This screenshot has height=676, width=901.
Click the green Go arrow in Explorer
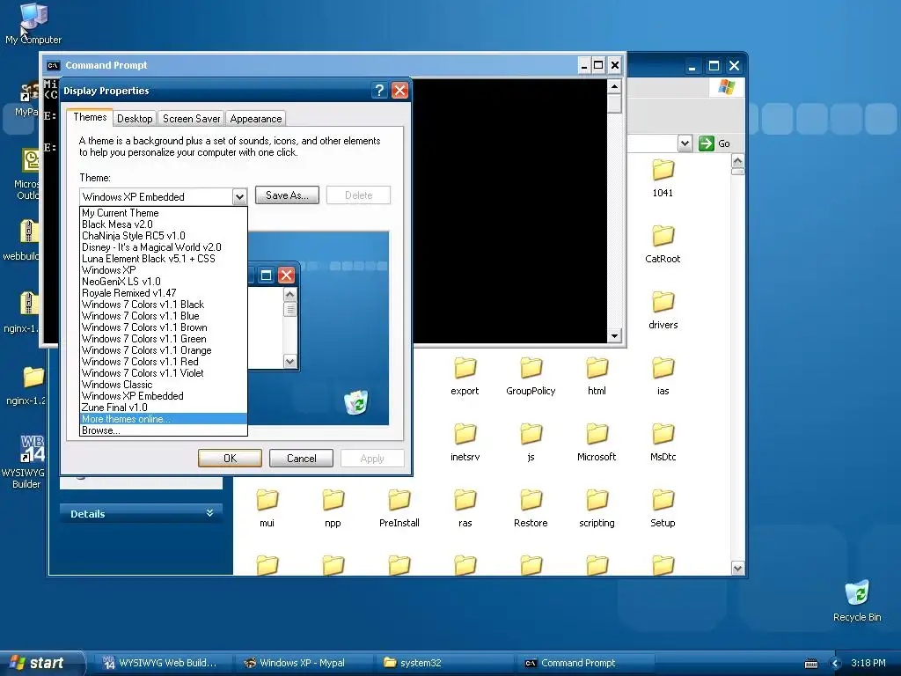coord(706,143)
